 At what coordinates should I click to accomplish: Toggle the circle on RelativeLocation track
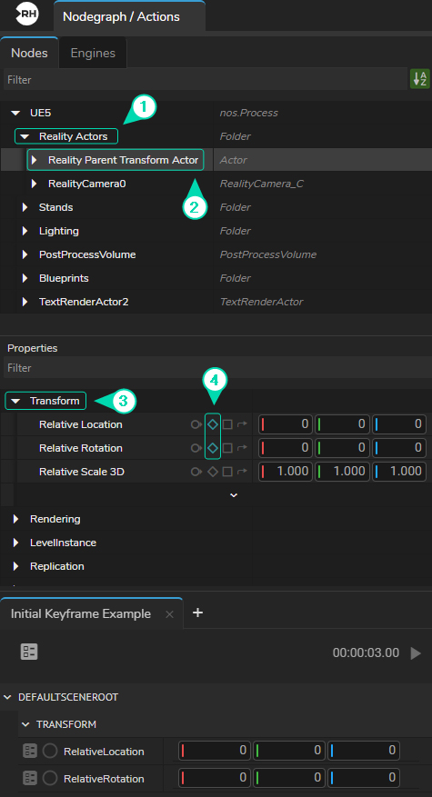[x=50, y=752]
